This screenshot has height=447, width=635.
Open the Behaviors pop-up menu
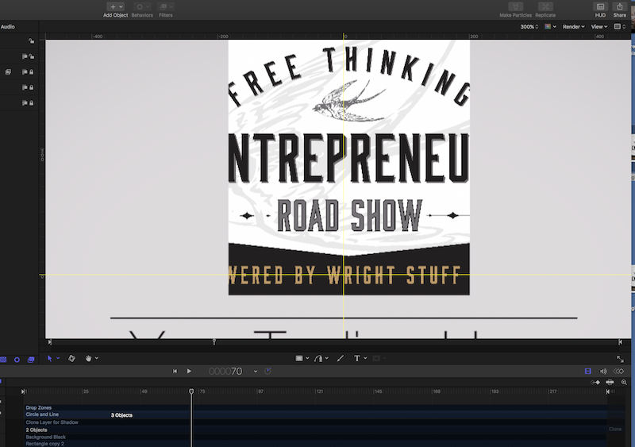pos(142,7)
